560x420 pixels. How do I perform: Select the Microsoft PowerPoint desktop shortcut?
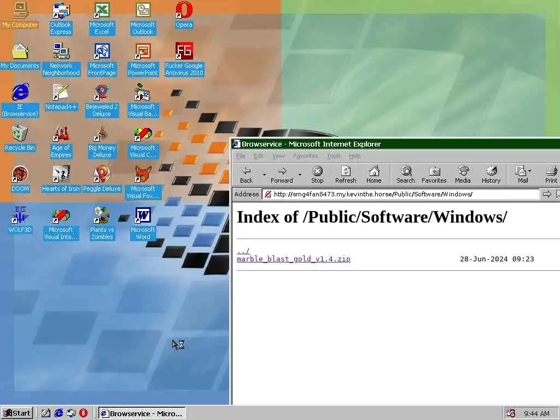click(x=143, y=60)
